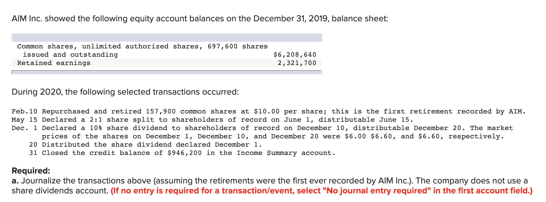
Task: Click the red 'No journal entry required' instruction
Action: 322,191
